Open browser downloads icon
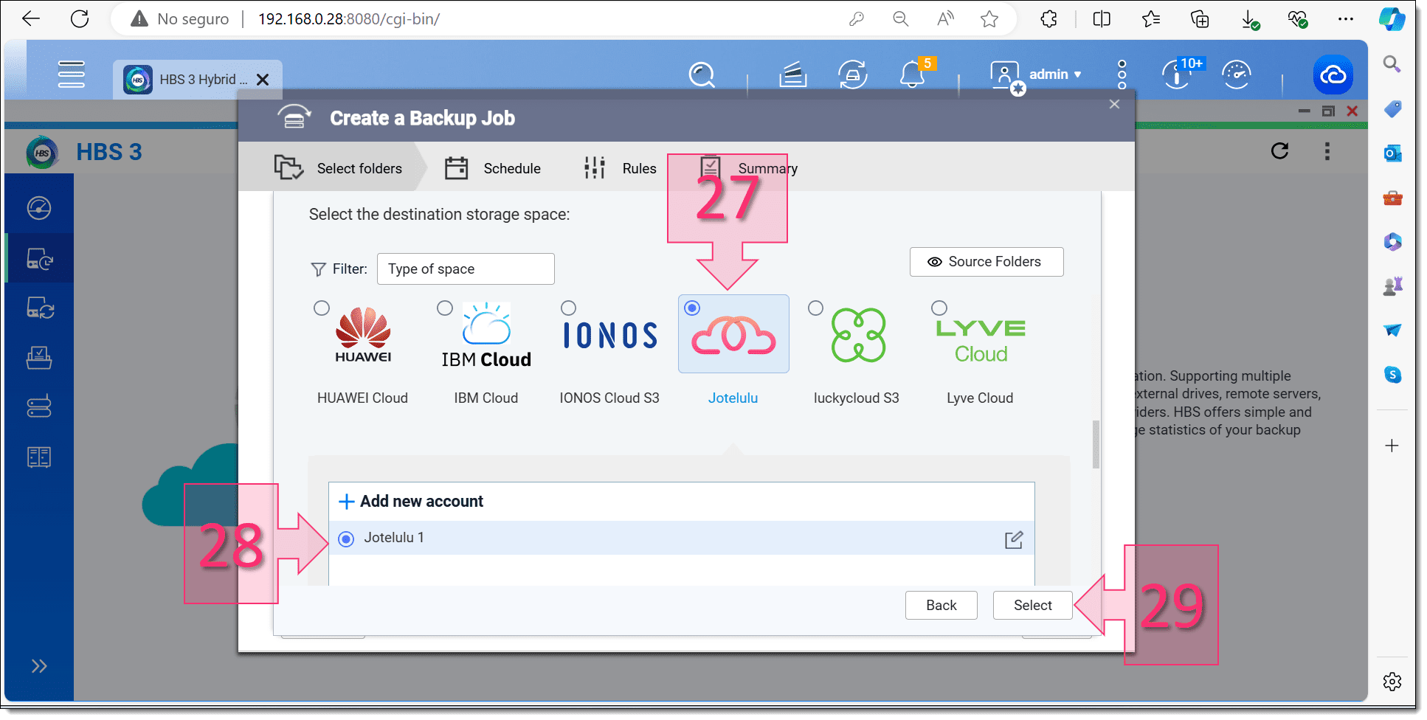1427x720 pixels. 1249,19
